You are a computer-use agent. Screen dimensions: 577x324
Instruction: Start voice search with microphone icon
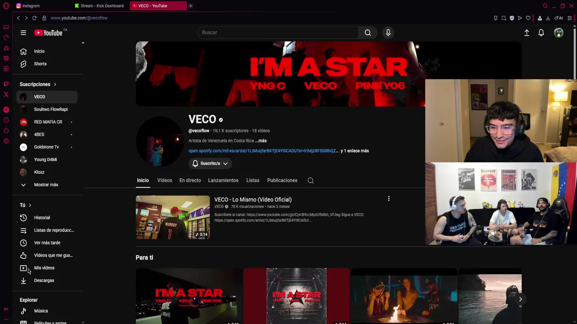click(x=388, y=32)
